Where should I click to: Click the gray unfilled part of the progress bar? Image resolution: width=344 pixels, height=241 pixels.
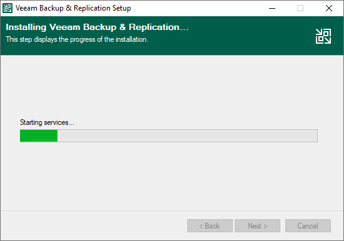click(x=187, y=135)
